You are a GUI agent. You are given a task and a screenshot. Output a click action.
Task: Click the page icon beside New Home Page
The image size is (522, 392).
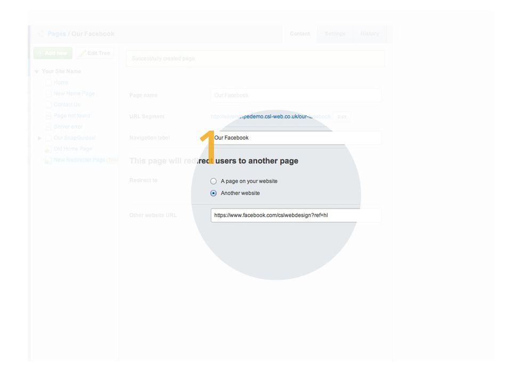tap(48, 93)
